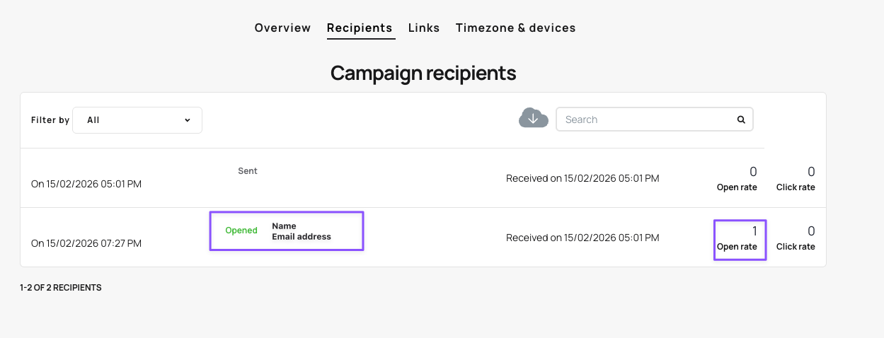Click the recipient Email address text
The image size is (884, 338).
coord(302,237)
